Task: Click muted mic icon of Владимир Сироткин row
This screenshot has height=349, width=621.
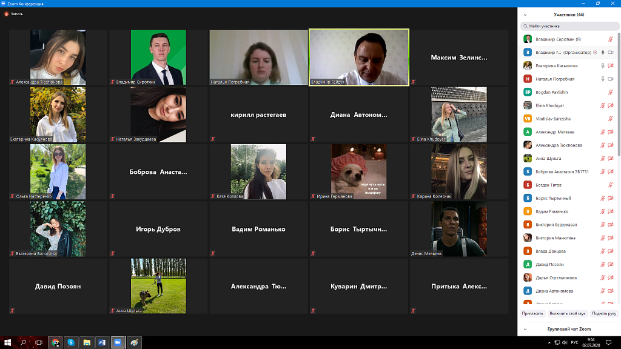Action: tap(611, 39)
